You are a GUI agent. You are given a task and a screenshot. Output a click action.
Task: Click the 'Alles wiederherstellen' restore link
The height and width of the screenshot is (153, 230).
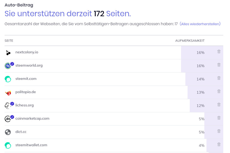point(200,24)
